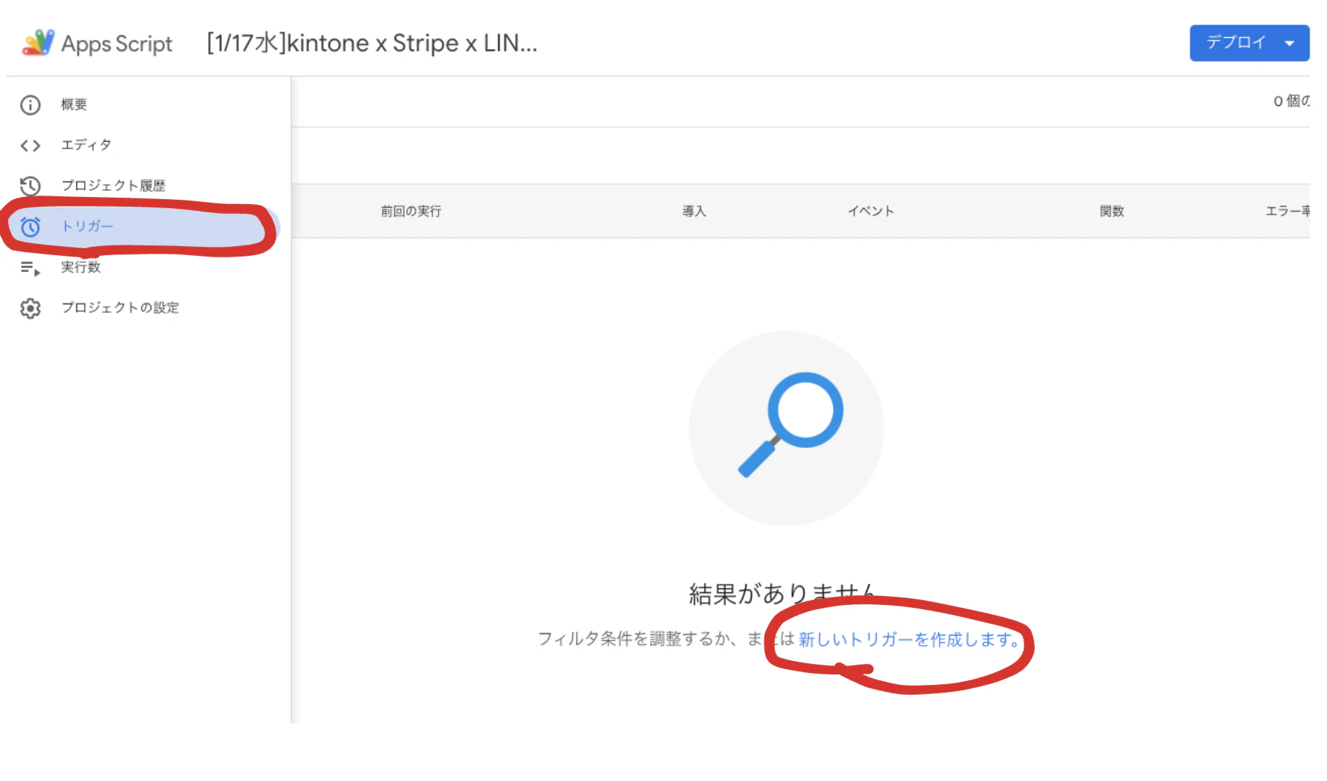This screenshot has height=781, width=1327.
Task: Open プロジェクト履歴 using the history clock icon
Action: tap(30, 185)
